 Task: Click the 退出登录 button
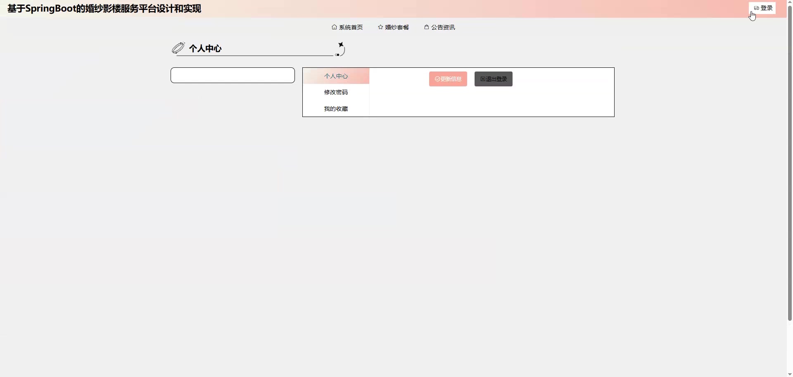pyautogui.click(x=493, y=79)
